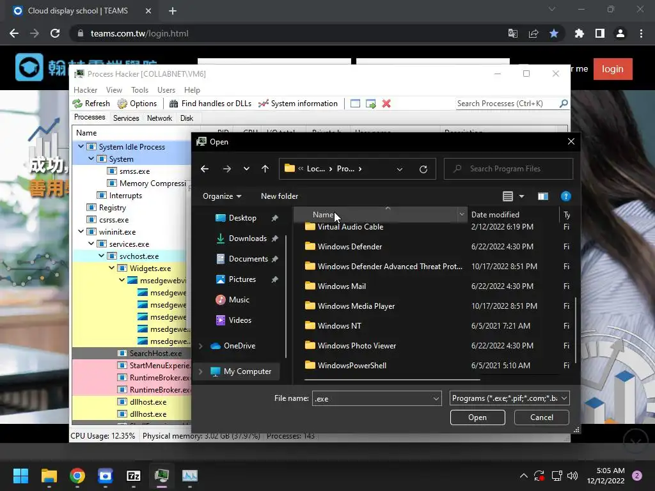Open 7-Zip from the taskbar
This screenshot has width=655, height=491.
tap(133, 476)
